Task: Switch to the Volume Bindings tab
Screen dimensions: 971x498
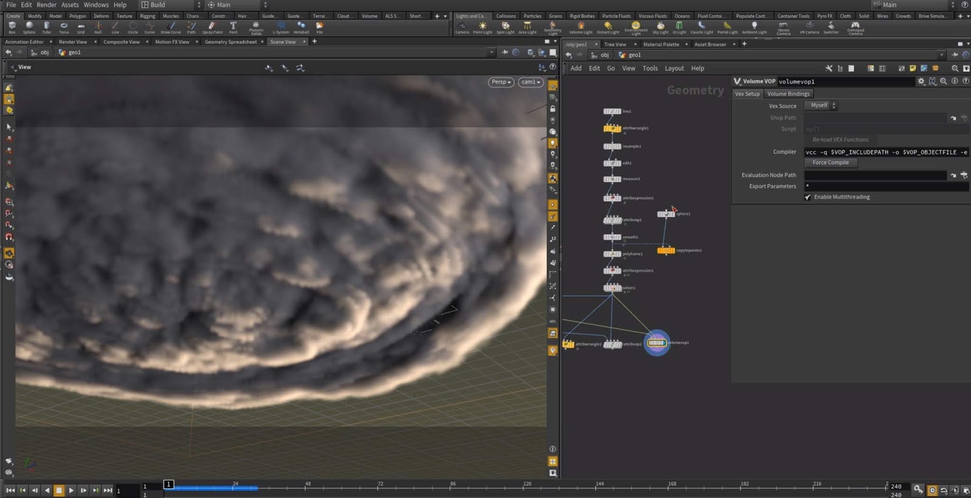Action: click(788, 94)
